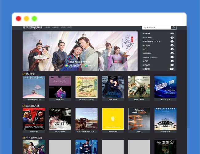Open the Kevin James Zoo poster

pos(165,119)
